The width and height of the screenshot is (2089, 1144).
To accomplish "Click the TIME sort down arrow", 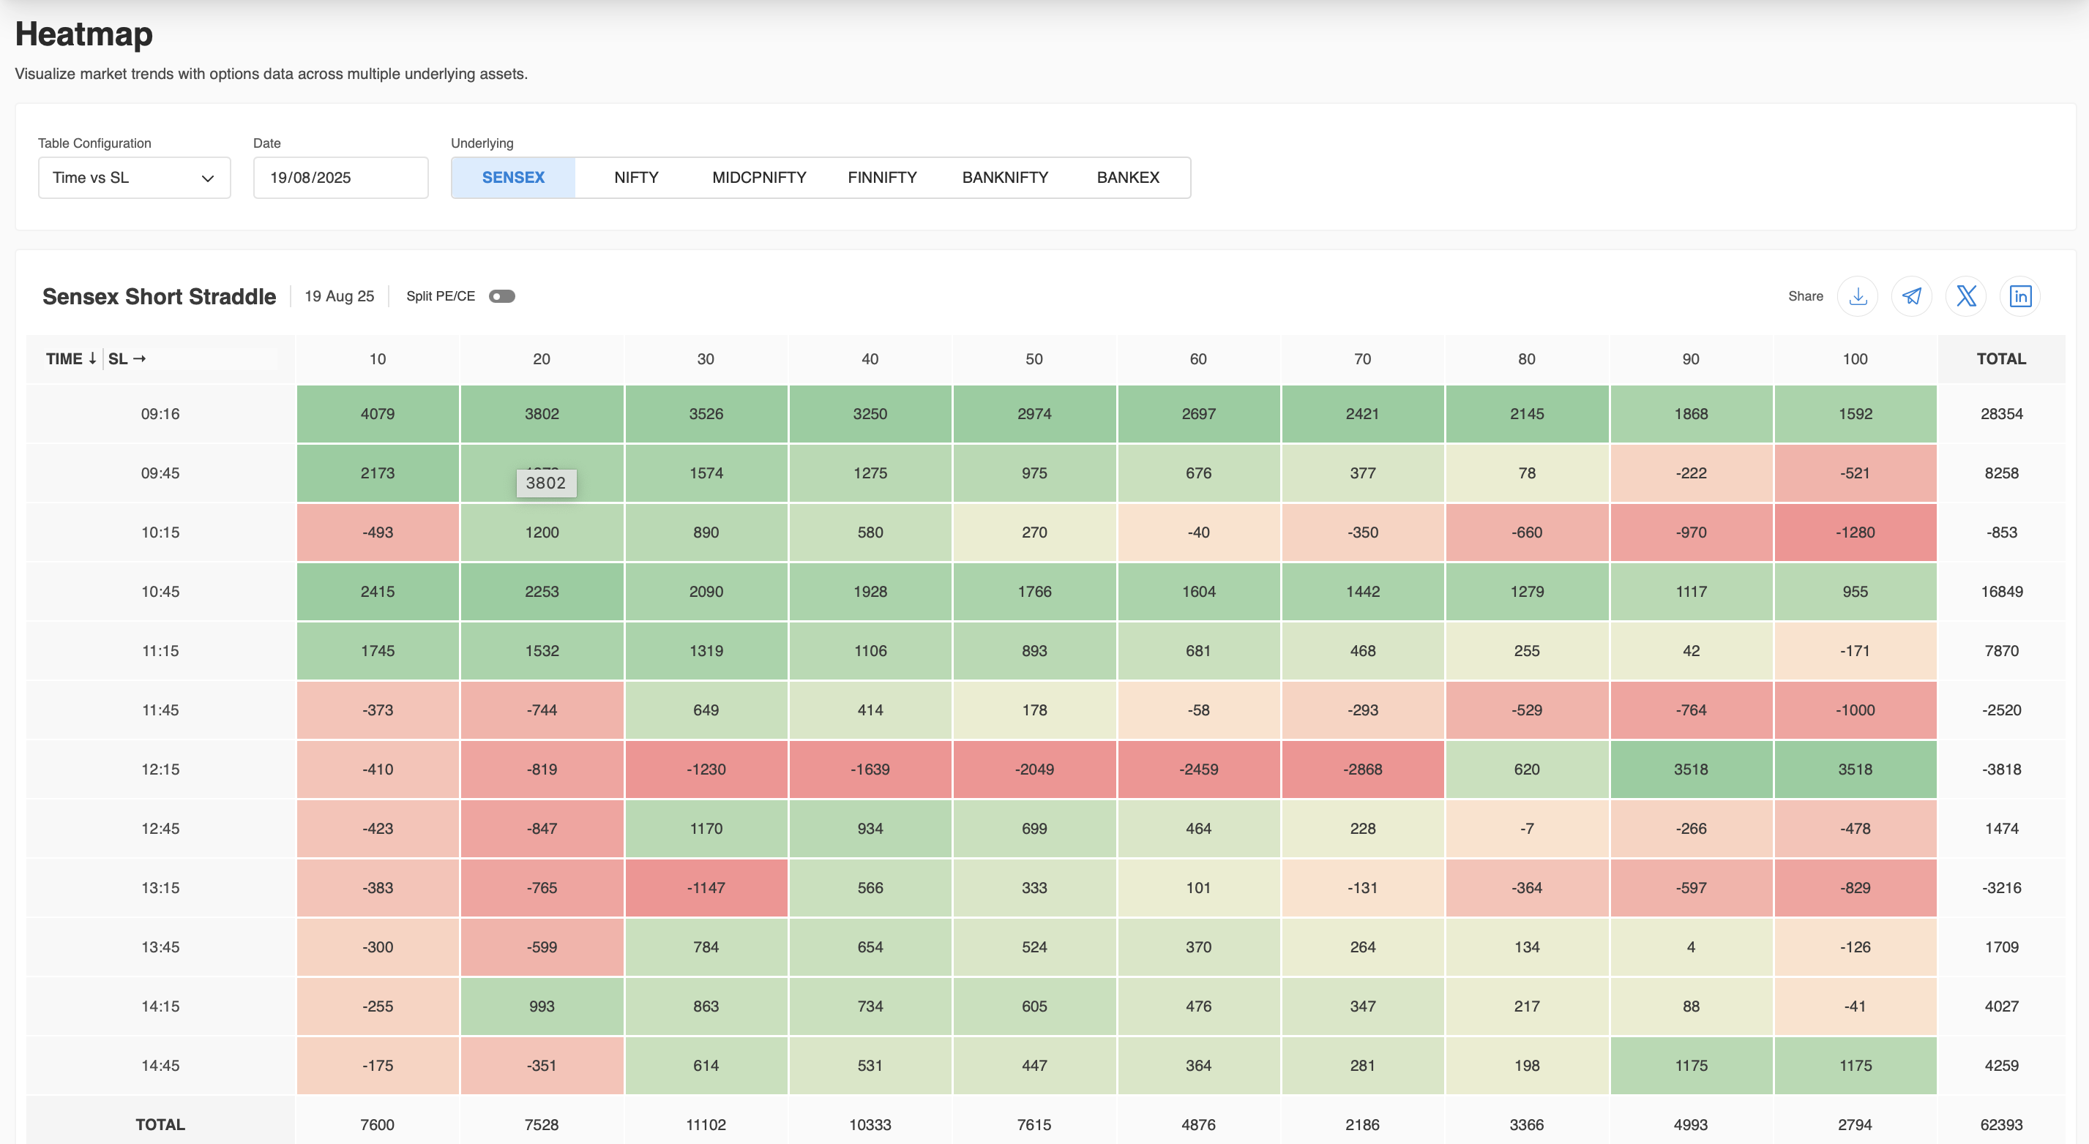I will 92,358.
